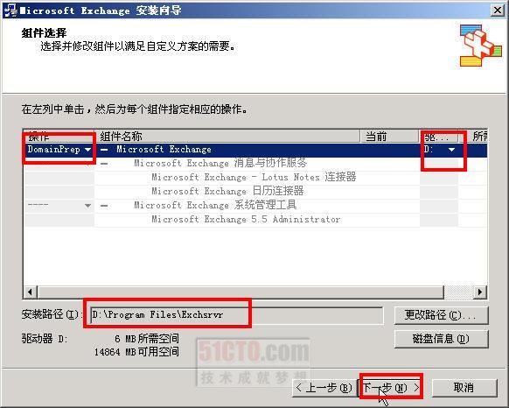
Task: Click the 当前 column header
Action: (x=389, y=137)
